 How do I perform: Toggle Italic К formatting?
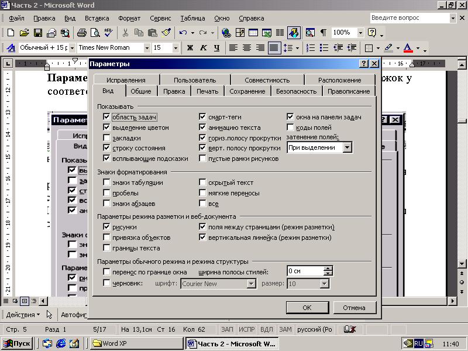click(203, 48)
